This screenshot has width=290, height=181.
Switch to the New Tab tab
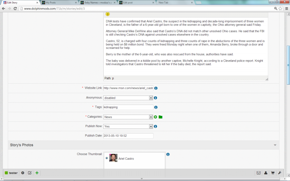tap(175, 3)
